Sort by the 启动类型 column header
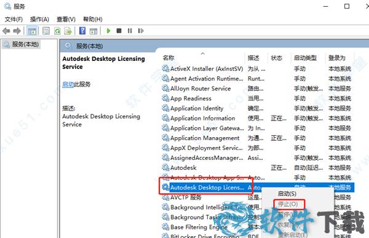 (x=305, y=58)
